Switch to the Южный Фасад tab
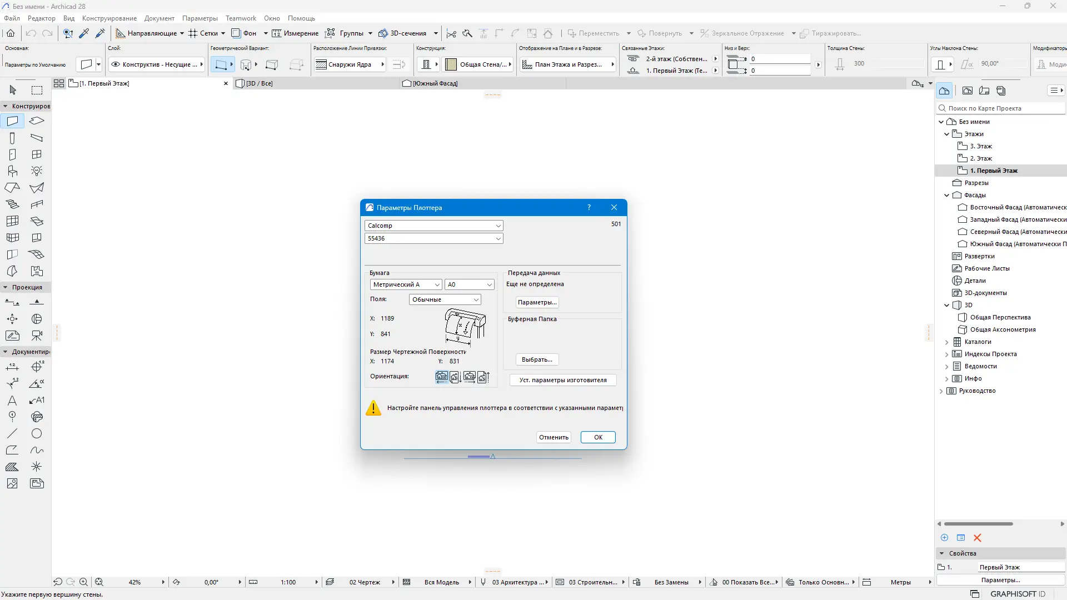Viewport: 1067px width, 600px height. pos(435,83)
